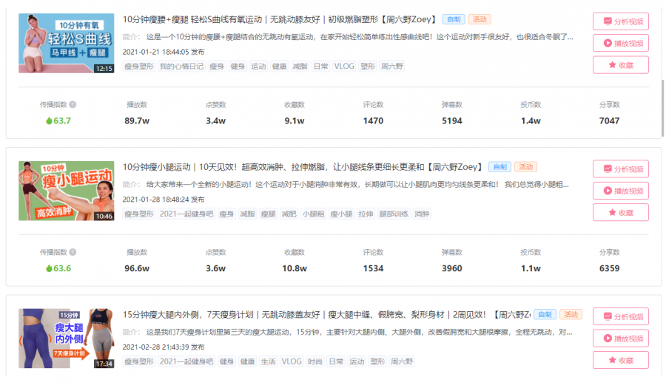
Task: Select VLOG tag in third video
Action: click(292, 361)
